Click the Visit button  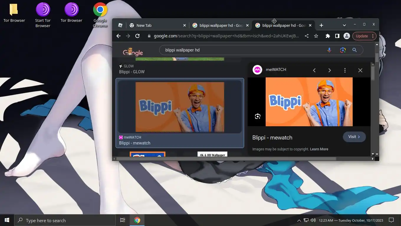point(354,137)
